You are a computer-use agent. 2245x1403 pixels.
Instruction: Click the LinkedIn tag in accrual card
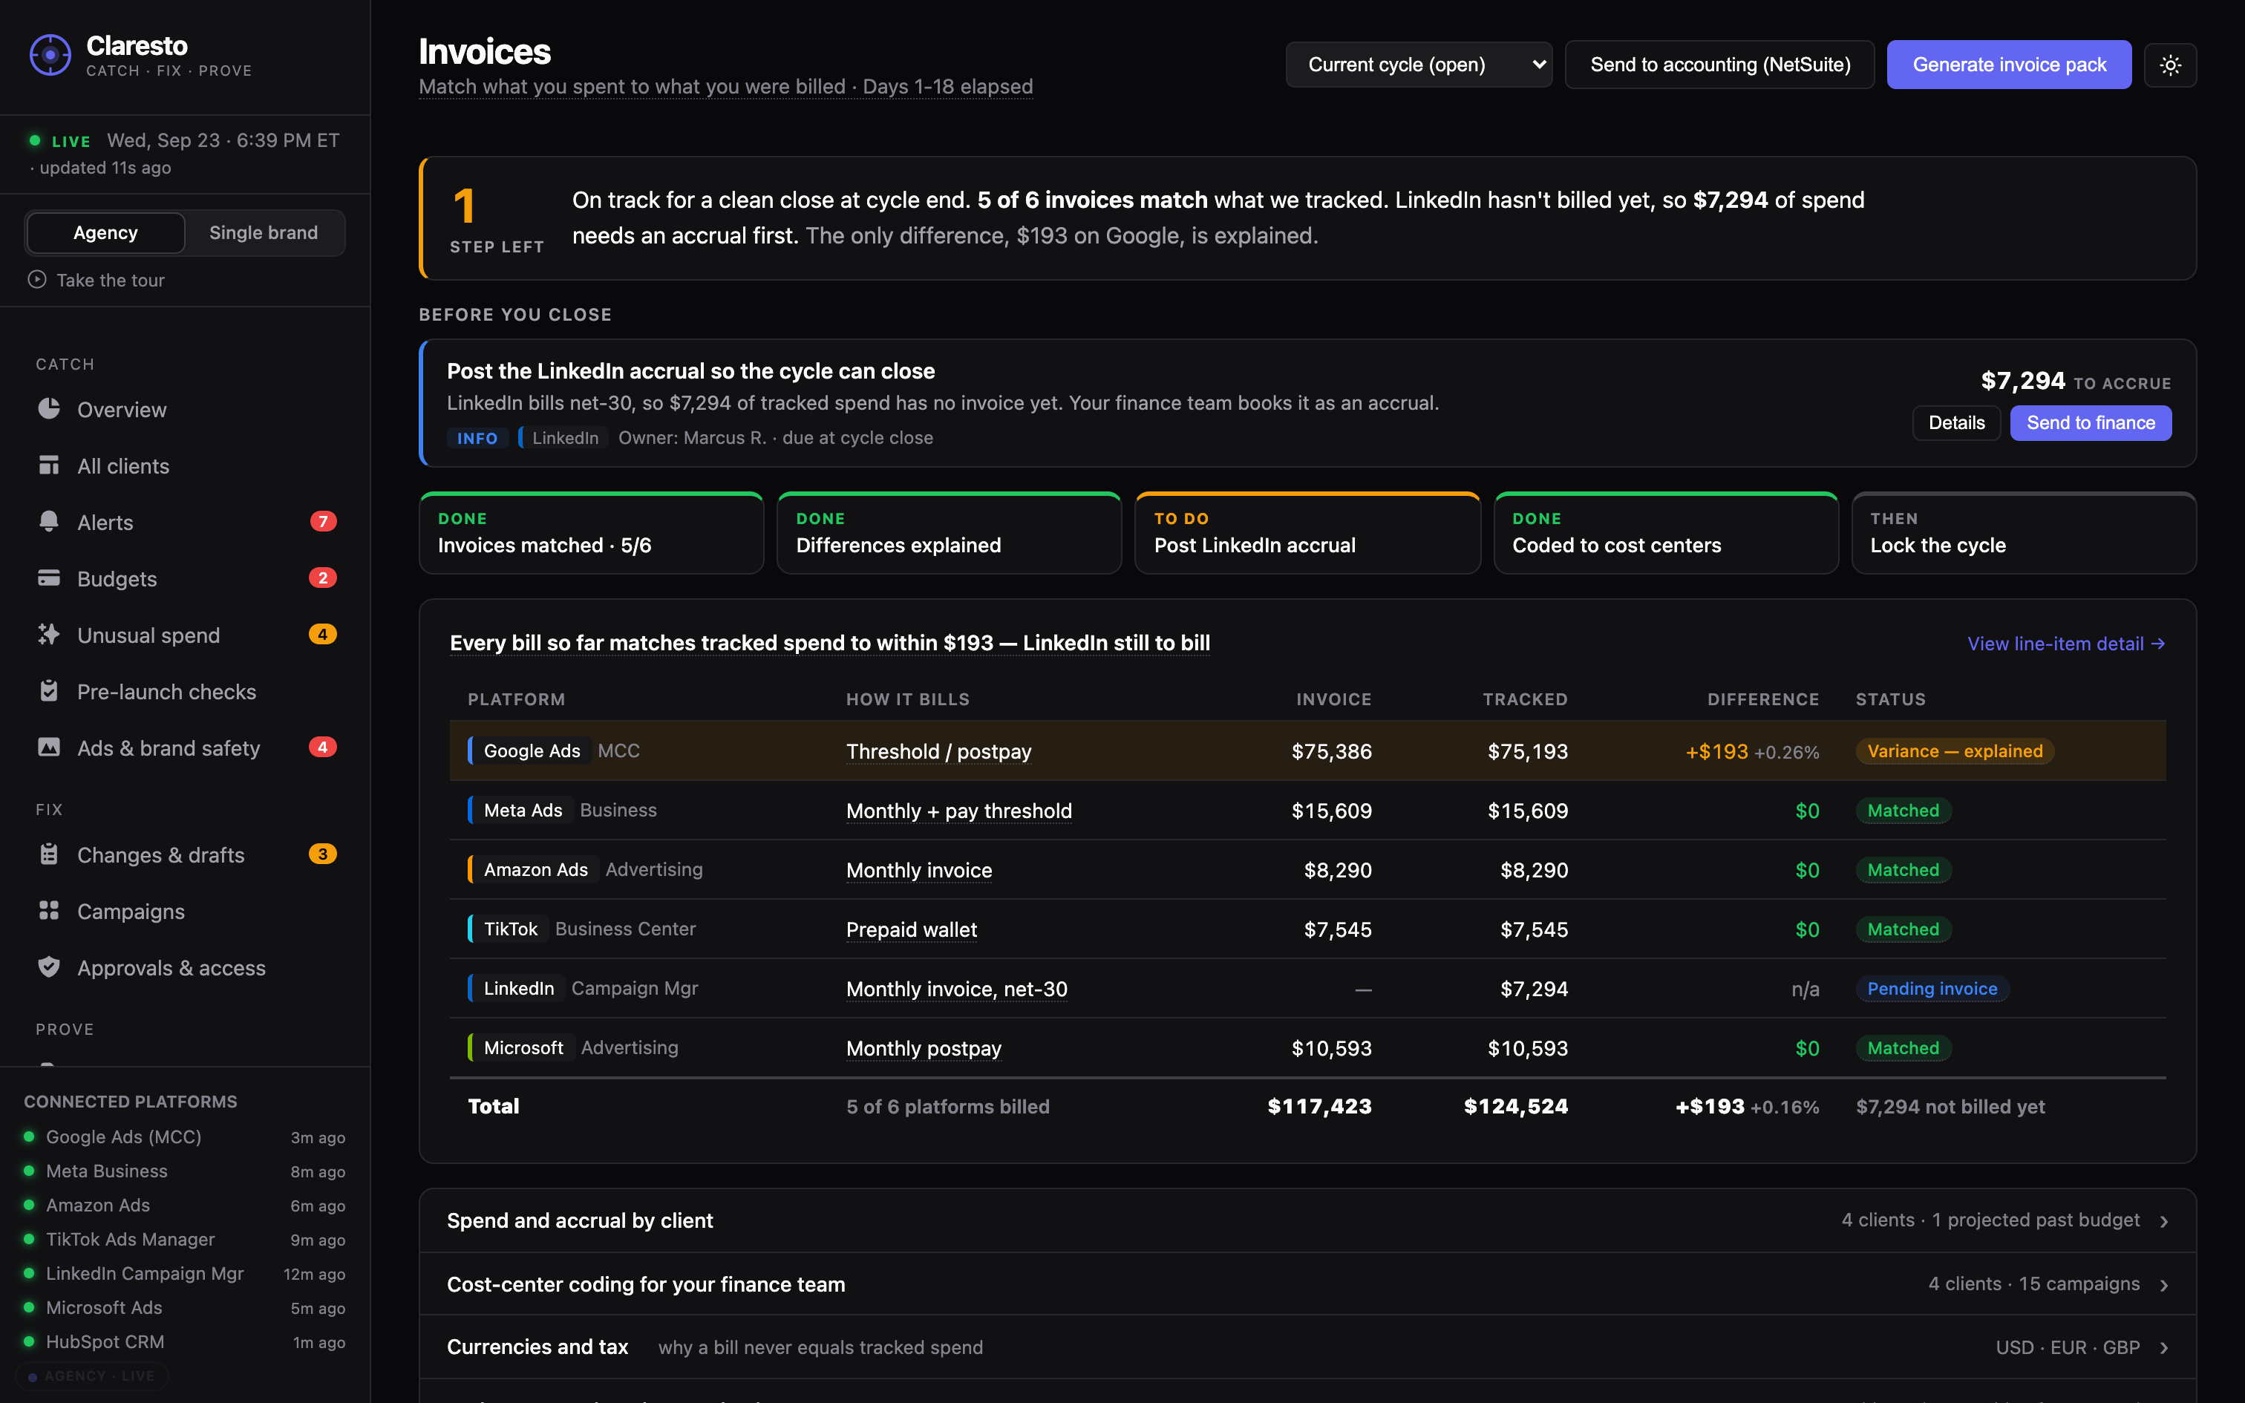click(564, 438)
